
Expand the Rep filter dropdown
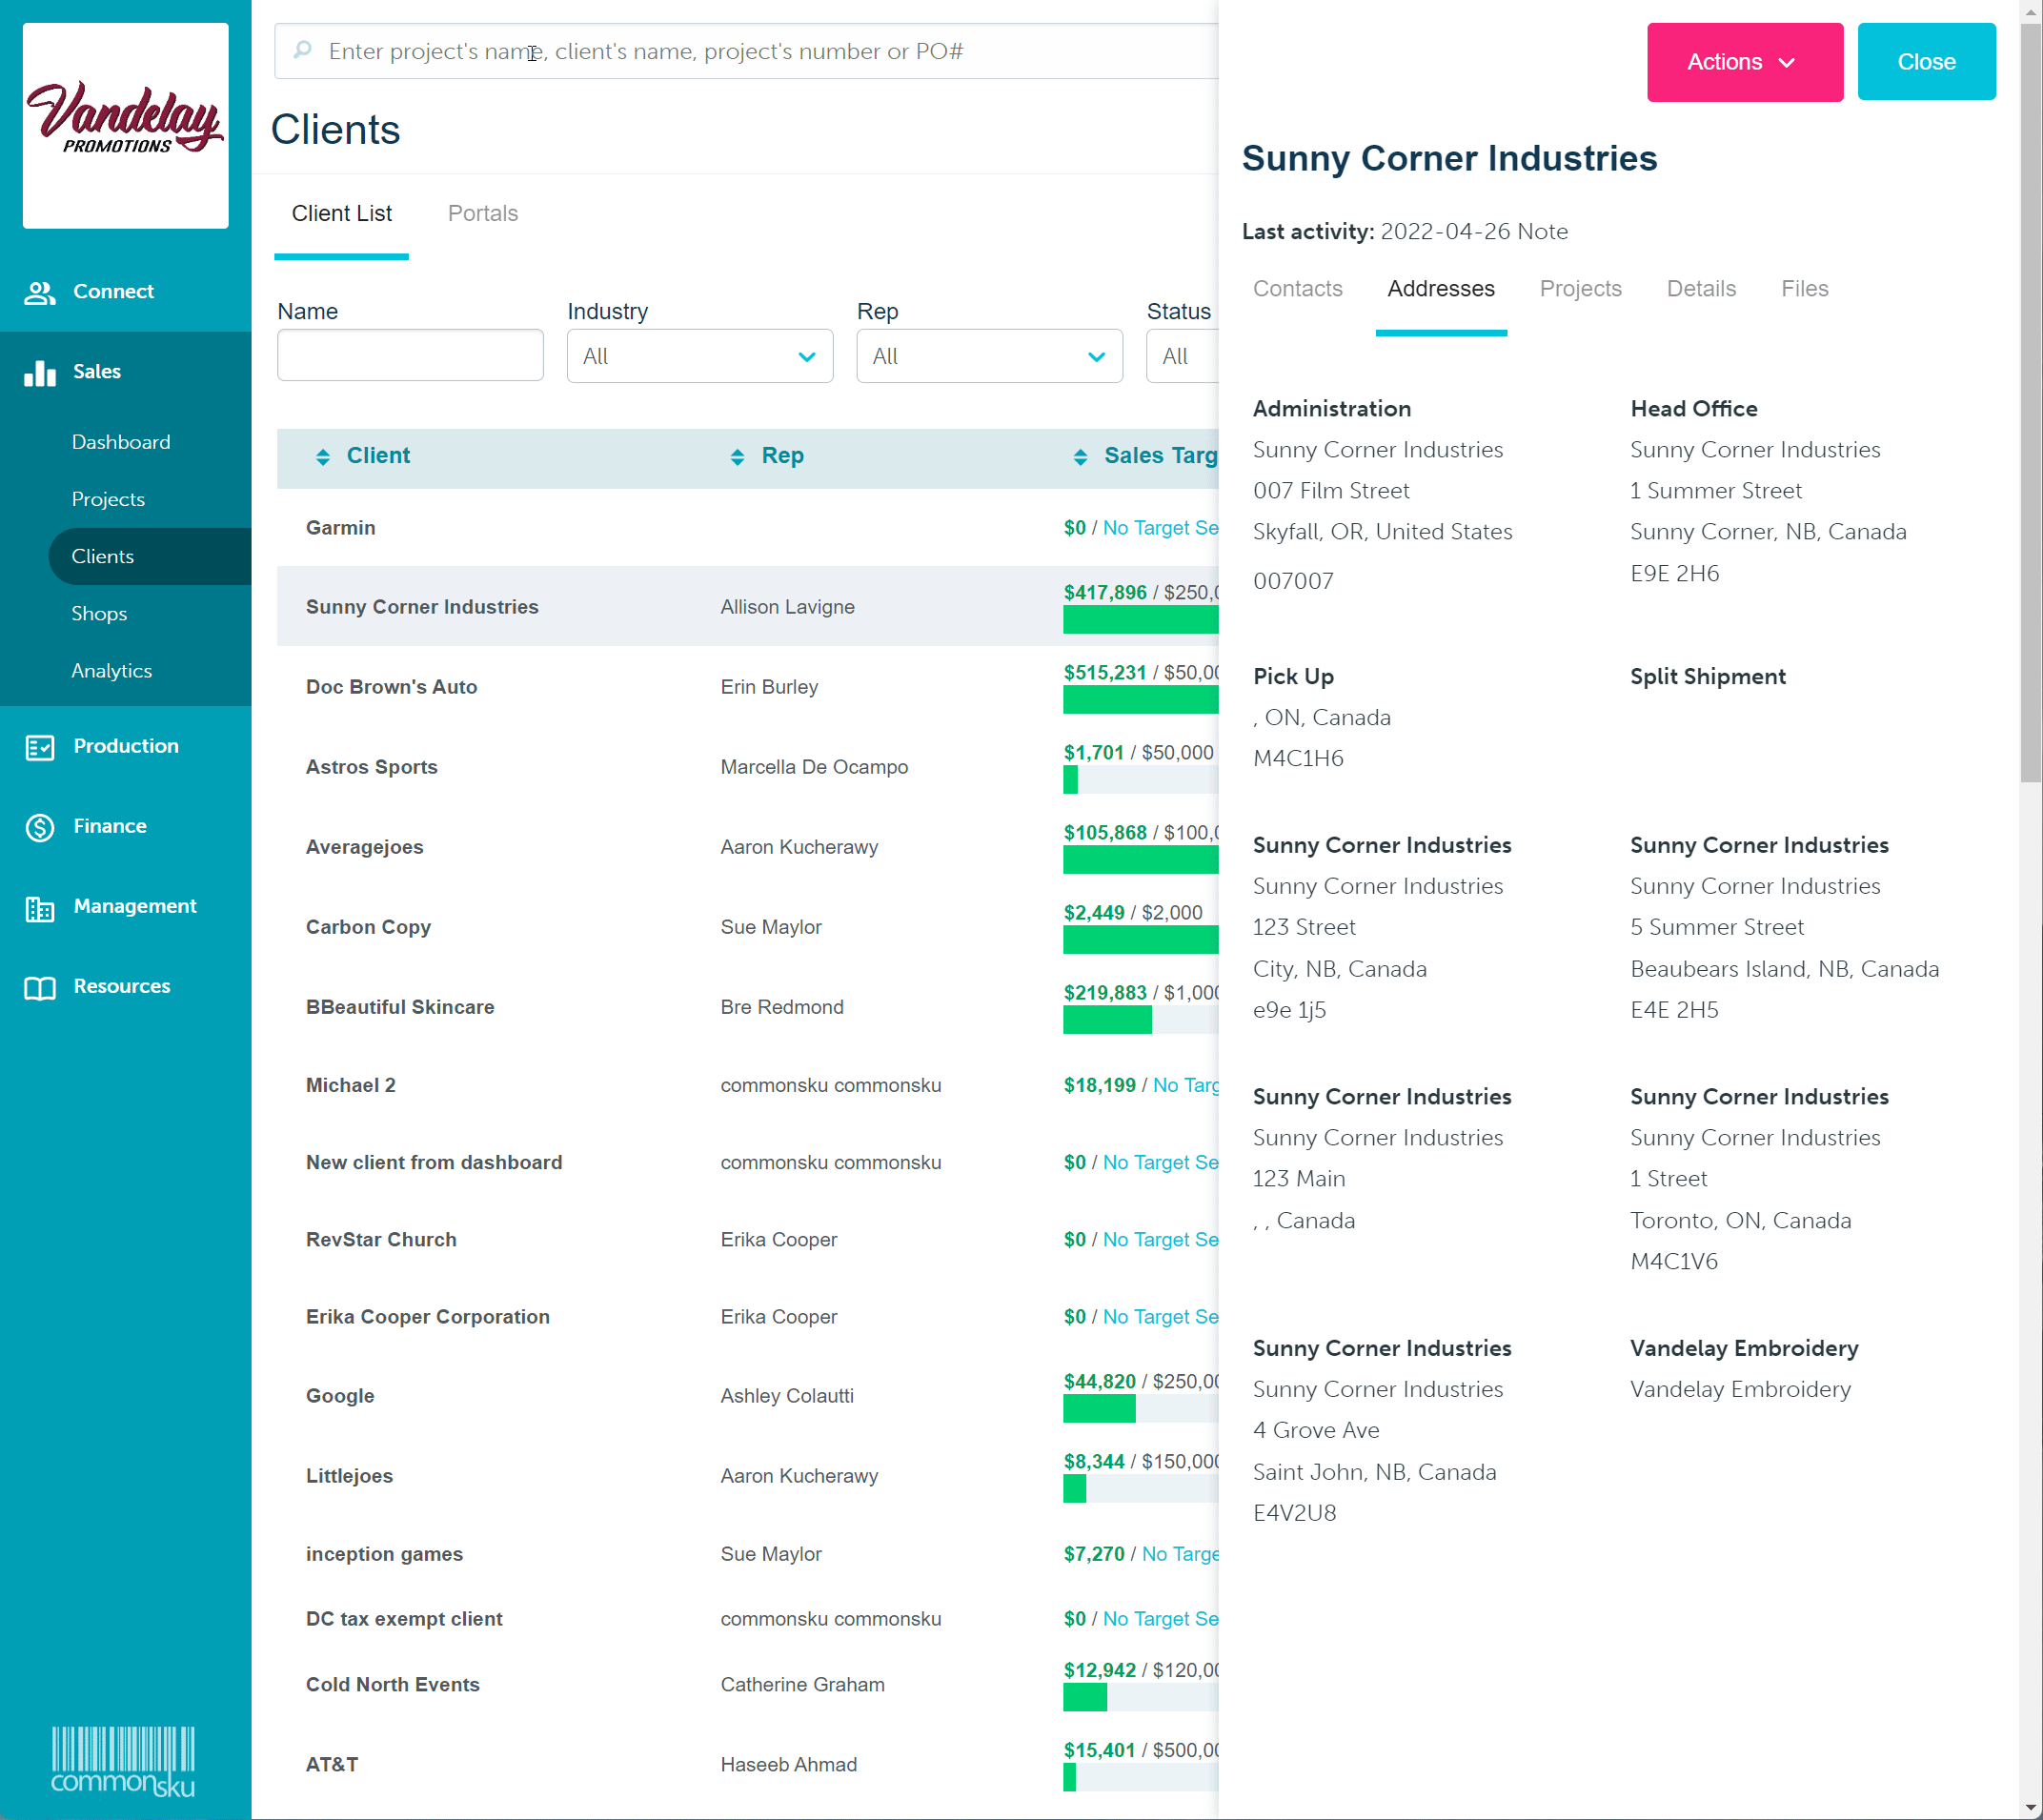pos(988,357)
